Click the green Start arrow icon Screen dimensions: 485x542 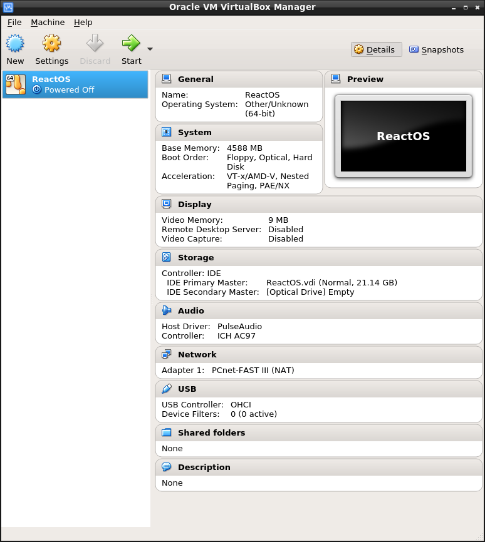[x=131, y=43]
